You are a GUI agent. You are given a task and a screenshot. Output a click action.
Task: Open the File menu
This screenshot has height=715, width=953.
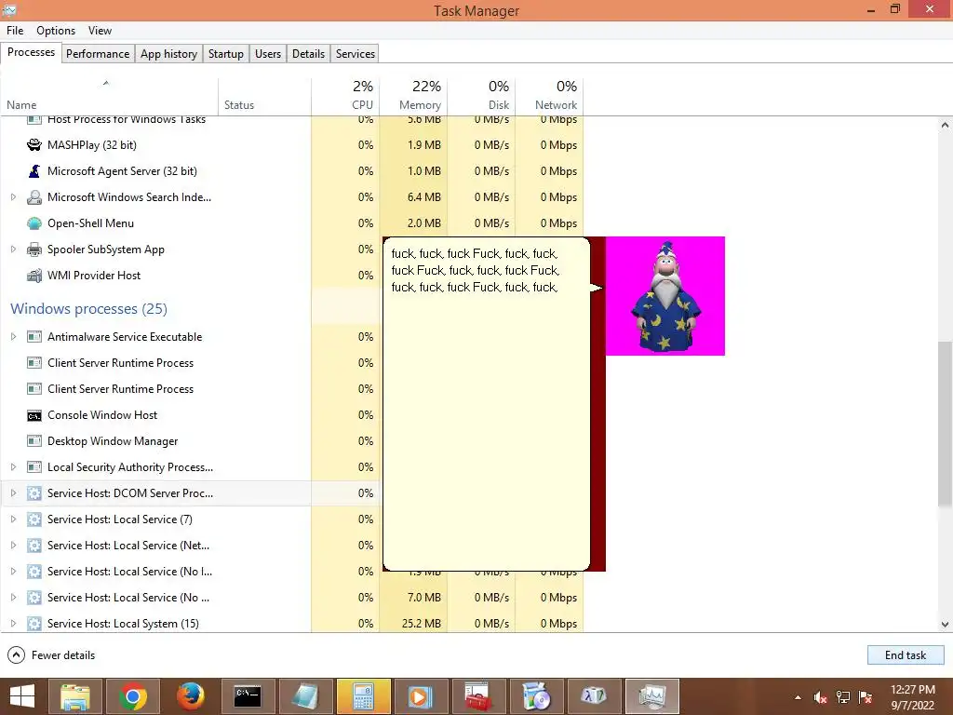coord(15,31)
